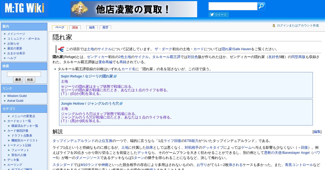Open the 編集 tab
This screenshot has width=325, height=170.
92,28
